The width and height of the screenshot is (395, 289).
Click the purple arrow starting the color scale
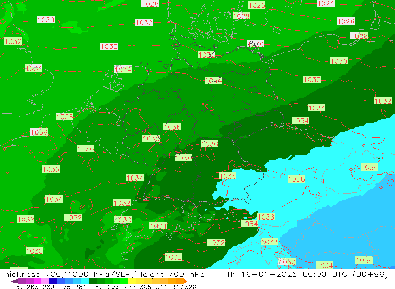click(x=14, y=281)
